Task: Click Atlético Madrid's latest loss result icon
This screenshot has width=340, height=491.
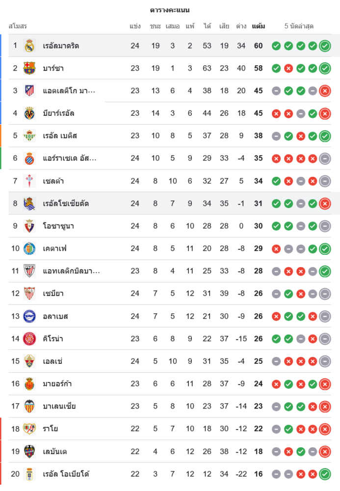Action: tap(325, 91)
